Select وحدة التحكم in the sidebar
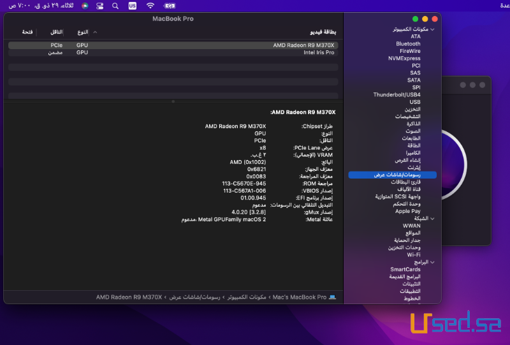 407,203
